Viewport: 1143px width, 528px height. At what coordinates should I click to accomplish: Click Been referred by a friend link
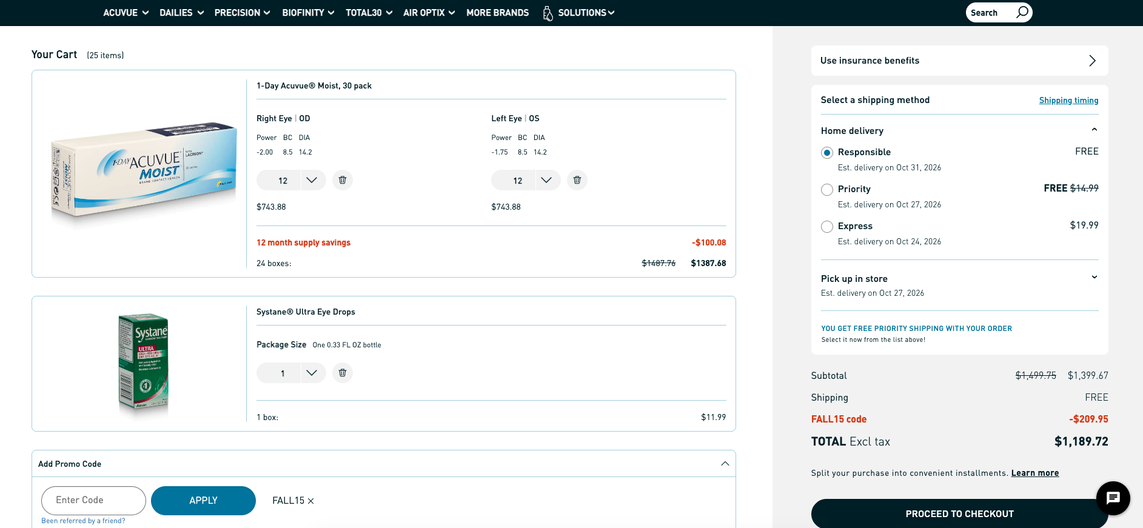click(x=83, y=521)
